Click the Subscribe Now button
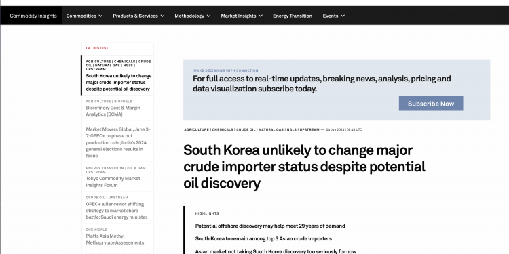Viewport: 509px width, 254px height. pyautogui.click(x=431, y=104)
